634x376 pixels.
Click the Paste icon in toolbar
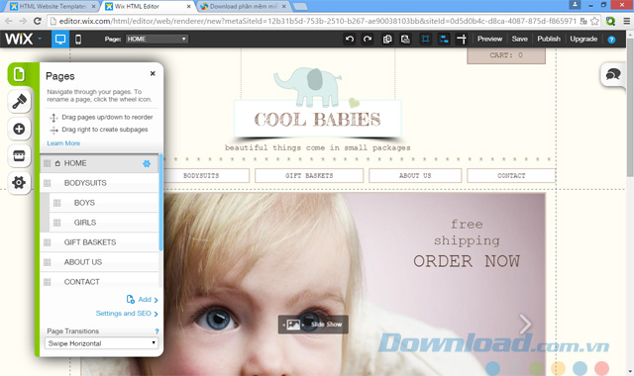point(405,39)
